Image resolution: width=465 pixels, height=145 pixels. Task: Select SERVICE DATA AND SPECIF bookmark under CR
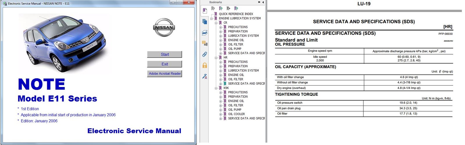[246, 53]
